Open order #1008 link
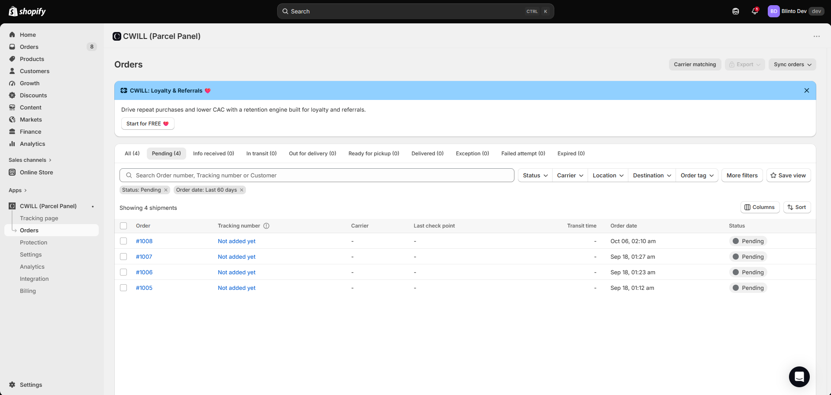The height and width of the screenshot is (395, 831). click(144, 241)
